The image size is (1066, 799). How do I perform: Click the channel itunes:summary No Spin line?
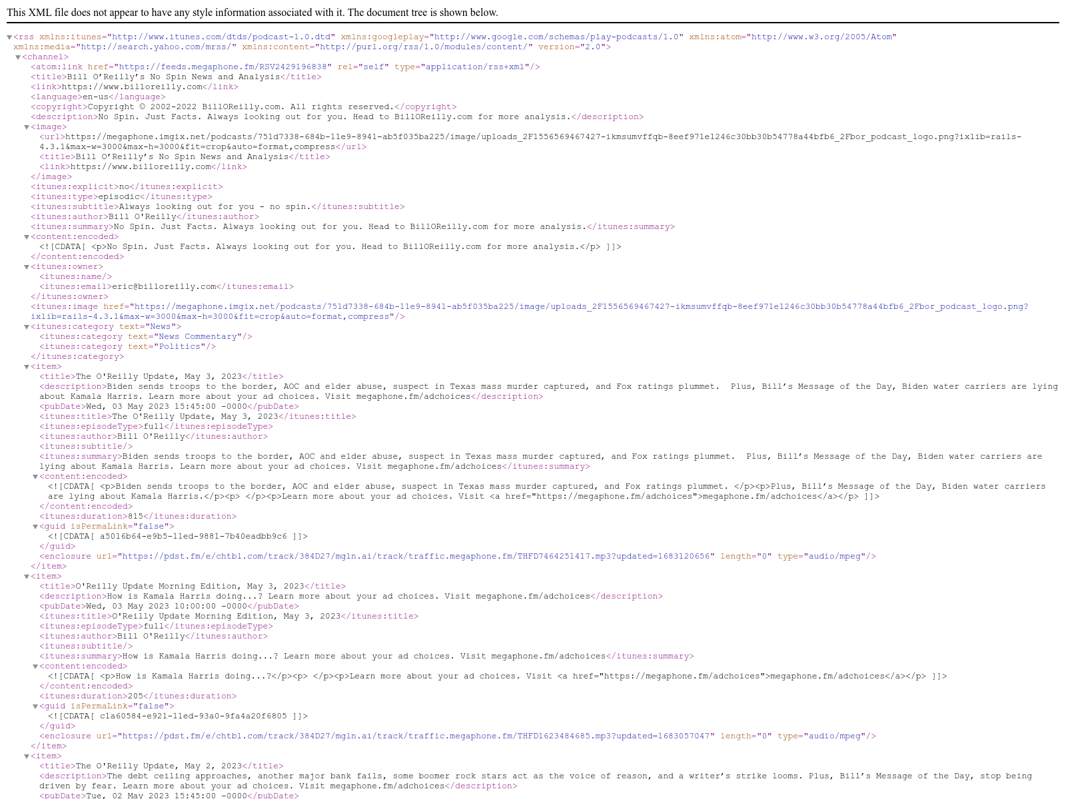pos(352,226)
